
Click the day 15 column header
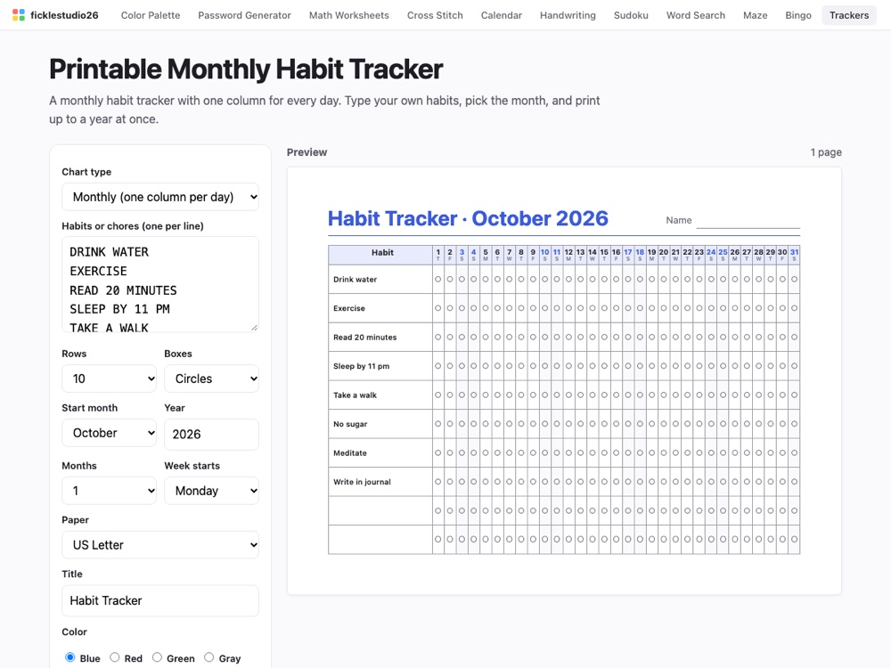pyautogui.click(x=604, y=255)
